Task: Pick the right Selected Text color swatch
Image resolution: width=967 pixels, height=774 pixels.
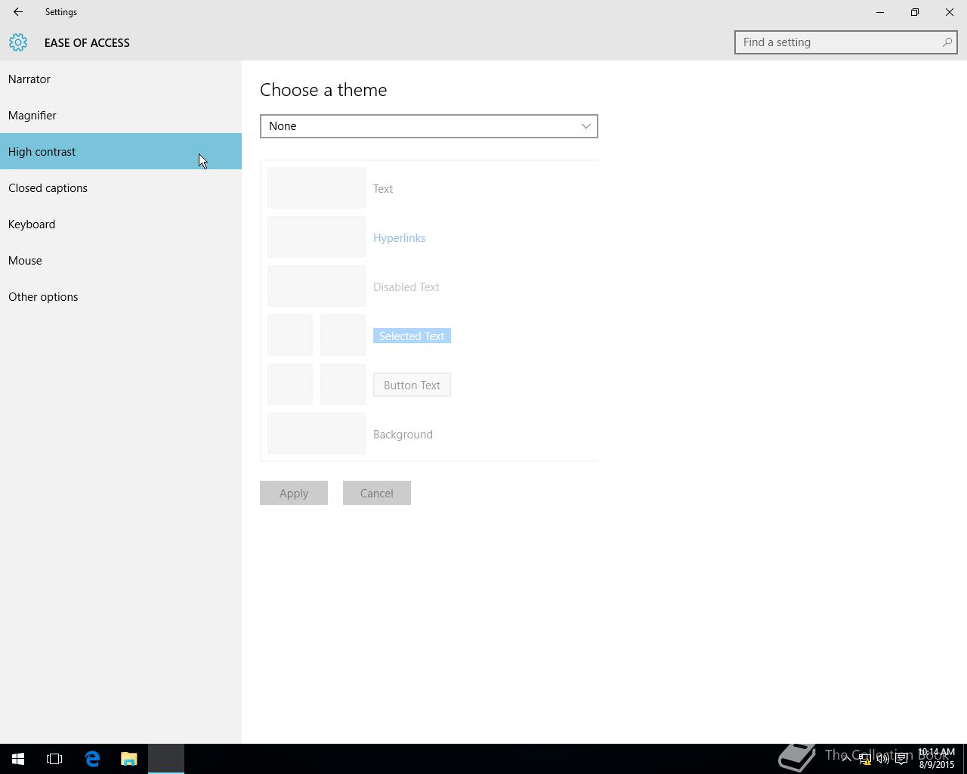Action: (x=343, y=336)
